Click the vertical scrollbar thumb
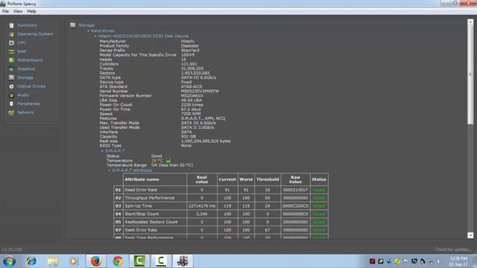Viewport: 477px width, 268px height. click(470, 74)
